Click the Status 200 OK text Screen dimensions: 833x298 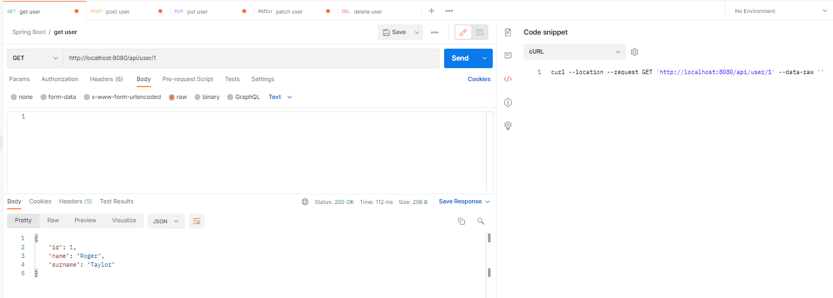[334, 202]
